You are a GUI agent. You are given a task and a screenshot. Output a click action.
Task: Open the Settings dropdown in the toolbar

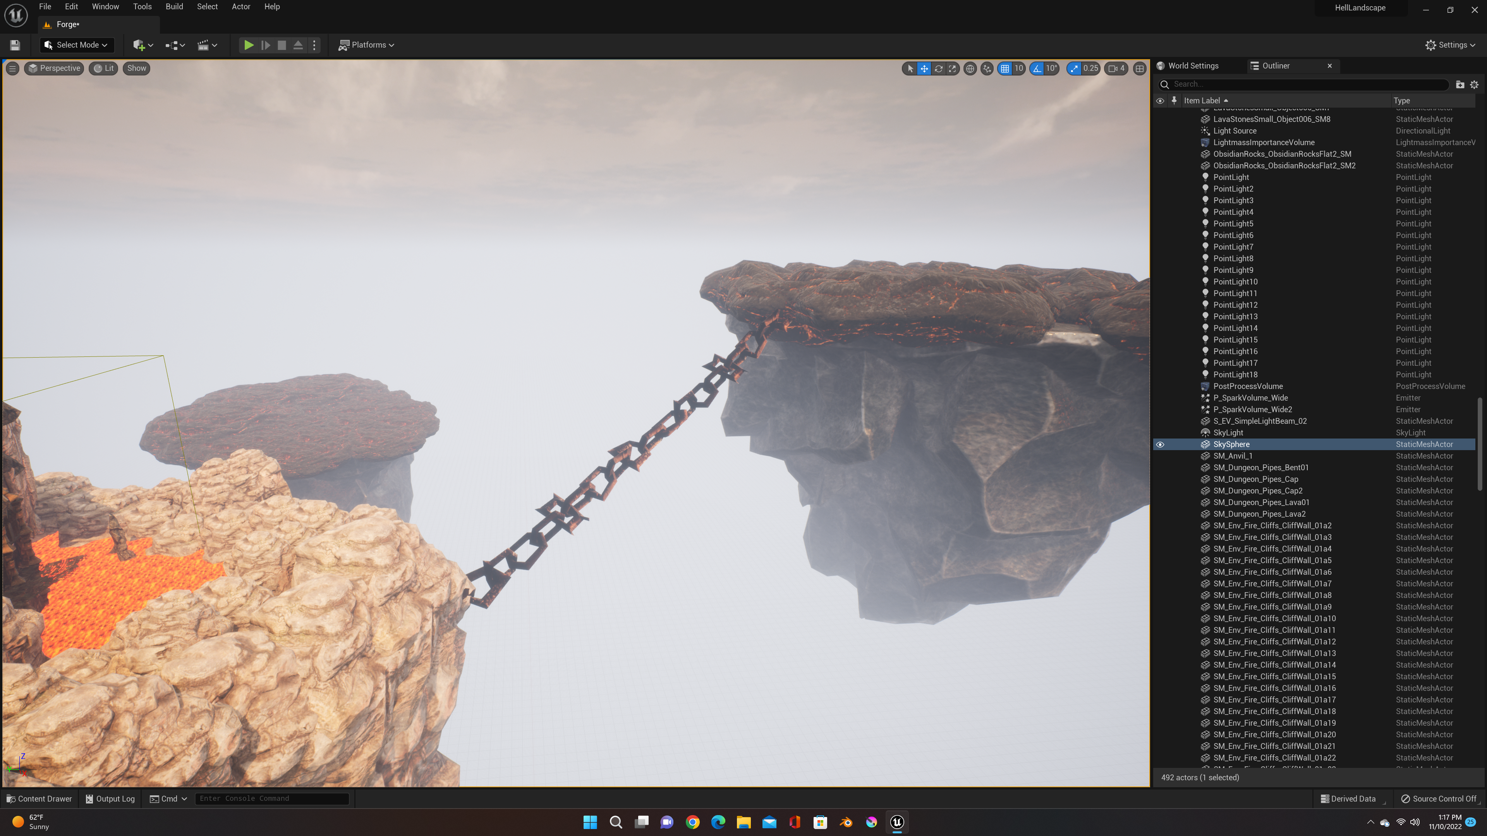pos(1450,45)
